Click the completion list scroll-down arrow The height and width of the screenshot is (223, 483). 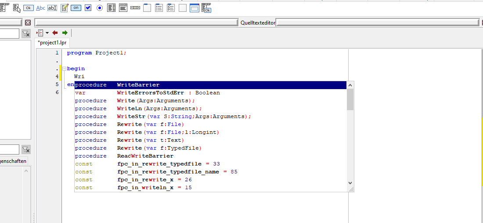point(350,183)
